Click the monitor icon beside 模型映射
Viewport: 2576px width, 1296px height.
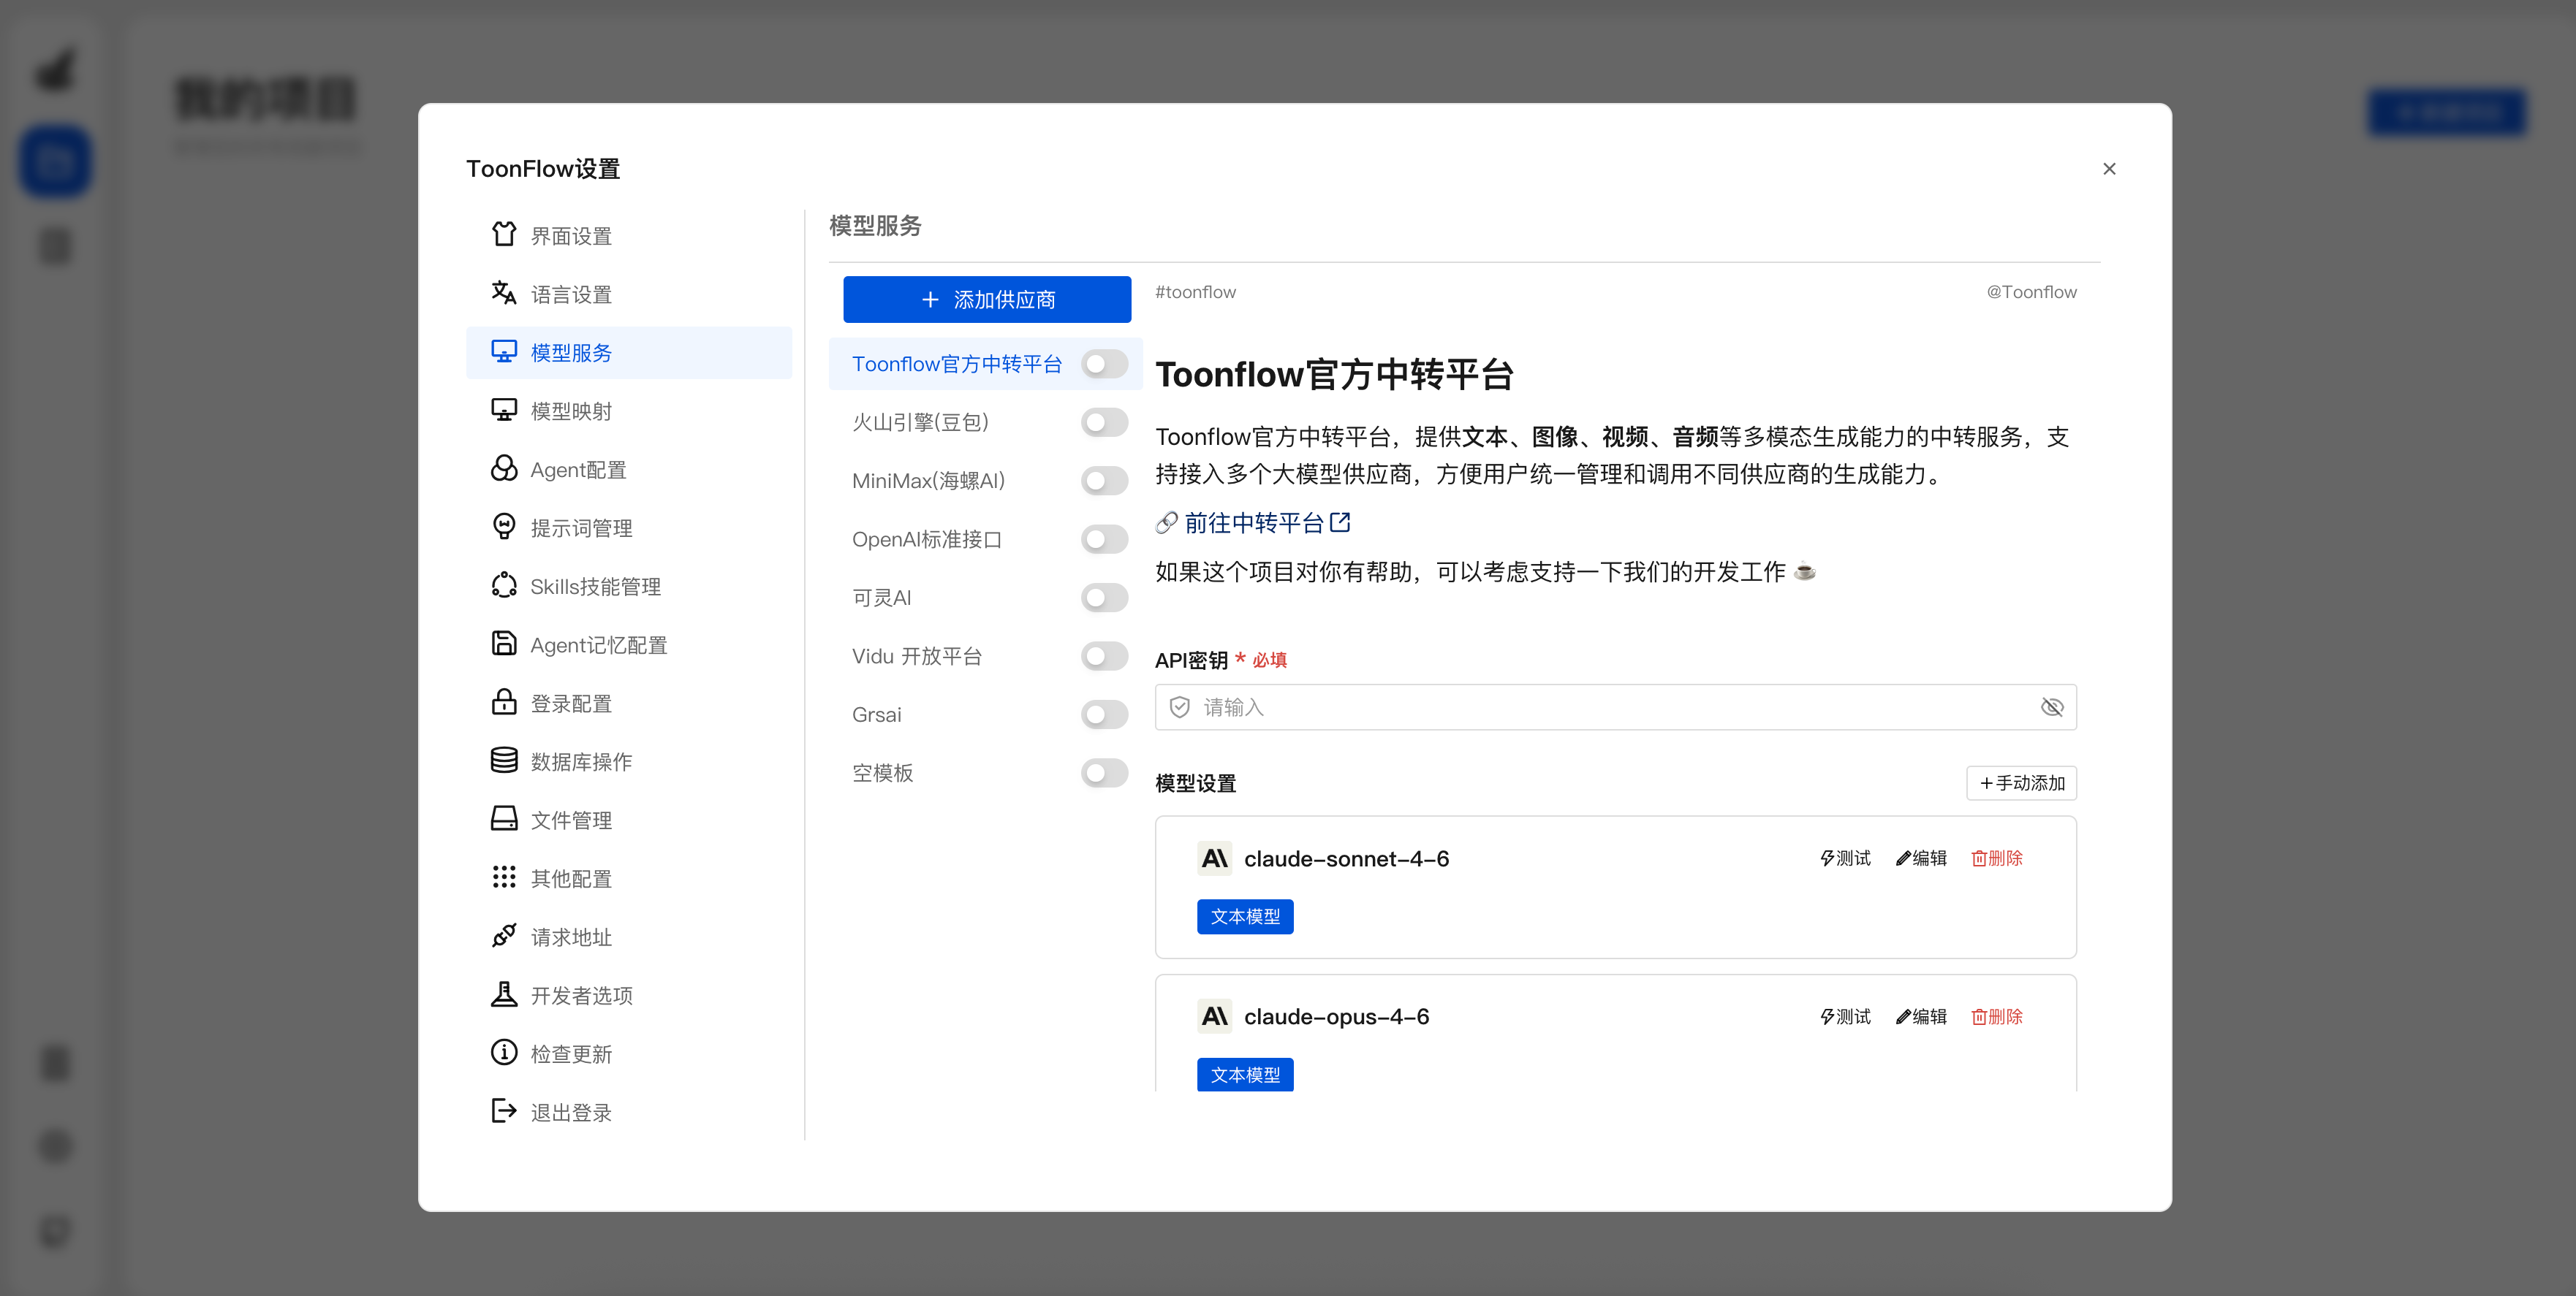click(x=504, y=410)
